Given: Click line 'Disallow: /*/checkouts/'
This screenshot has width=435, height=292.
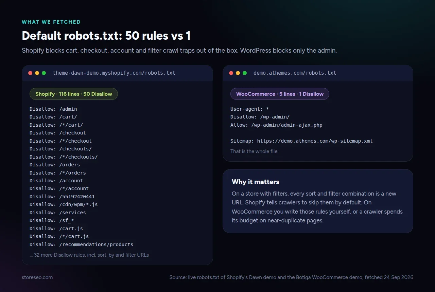Looking at the screenshot, I should tap(64, 157).
